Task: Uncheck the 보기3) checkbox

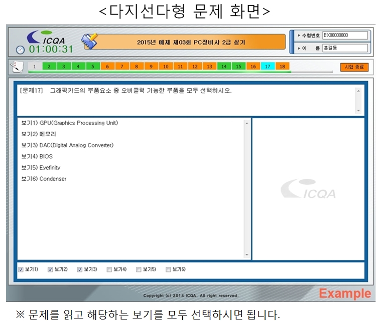Action: point(80,269)
